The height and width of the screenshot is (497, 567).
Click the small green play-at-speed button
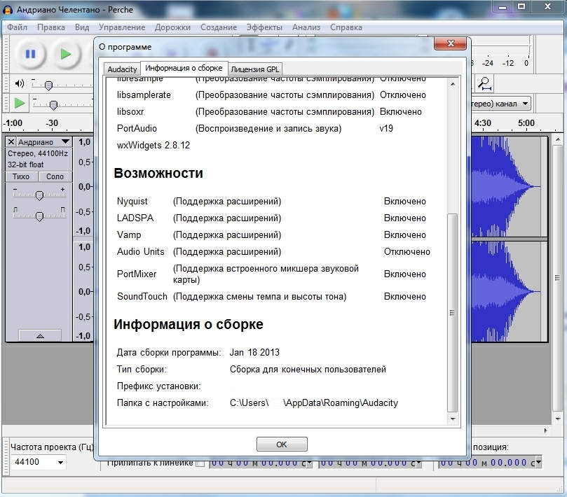[19, 104]
